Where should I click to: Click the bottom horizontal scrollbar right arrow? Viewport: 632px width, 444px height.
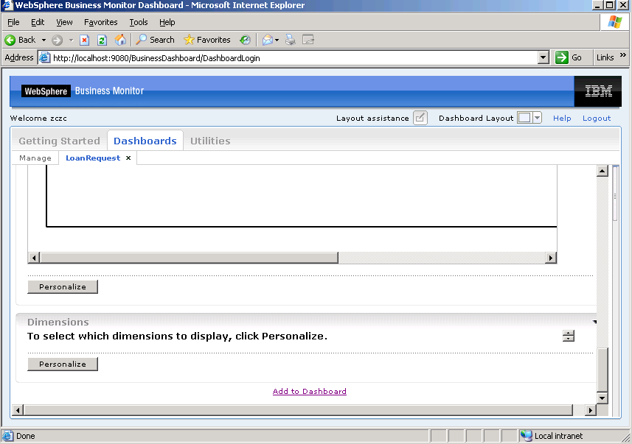click(x=591, y=410)
